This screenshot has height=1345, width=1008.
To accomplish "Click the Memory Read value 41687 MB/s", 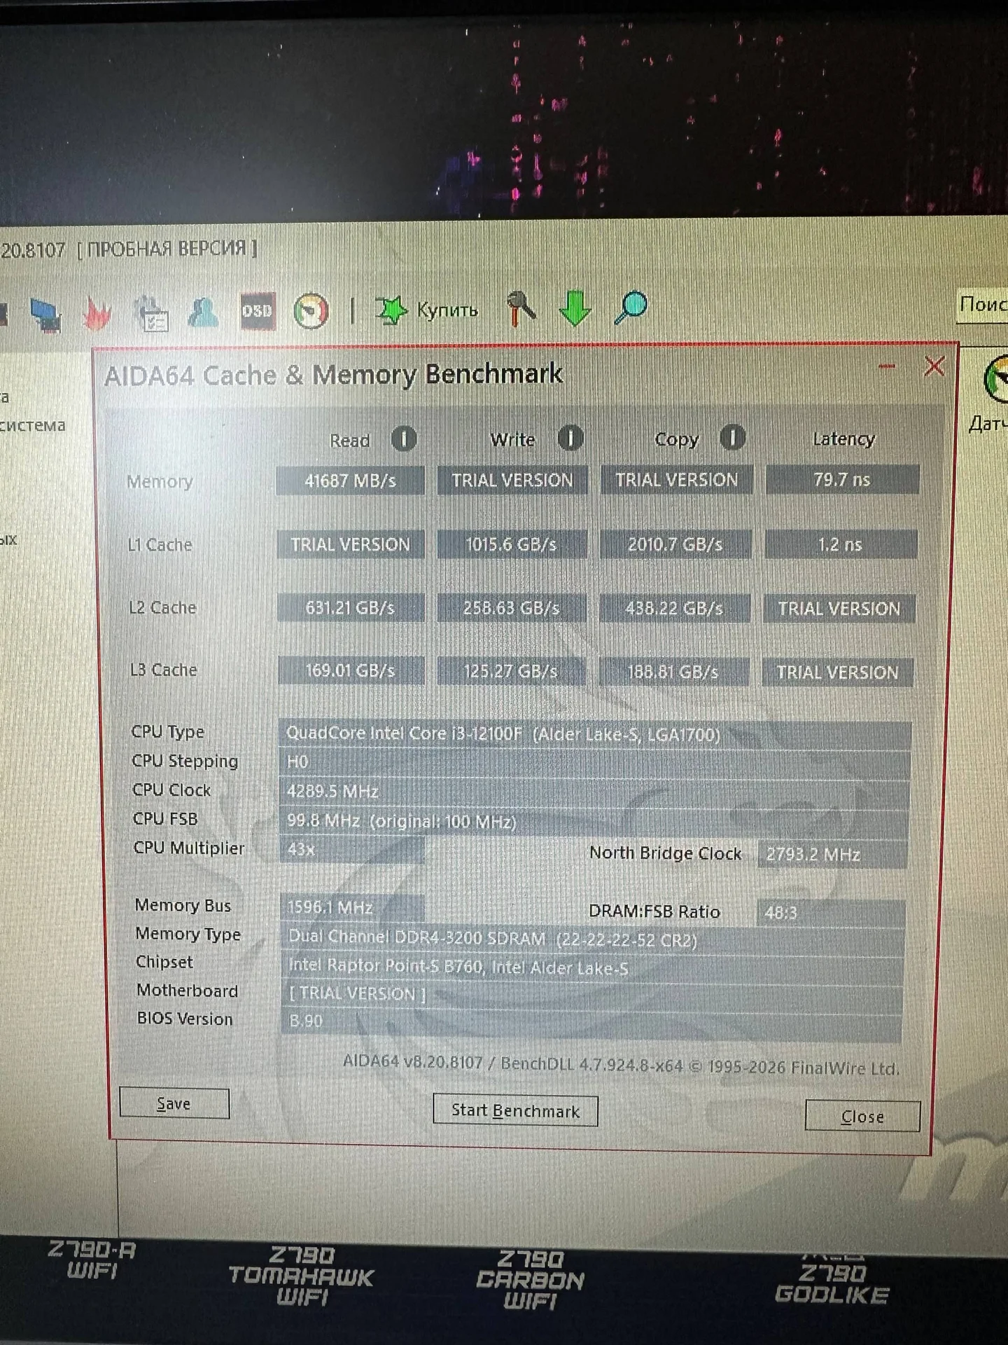I will point(350,481).
